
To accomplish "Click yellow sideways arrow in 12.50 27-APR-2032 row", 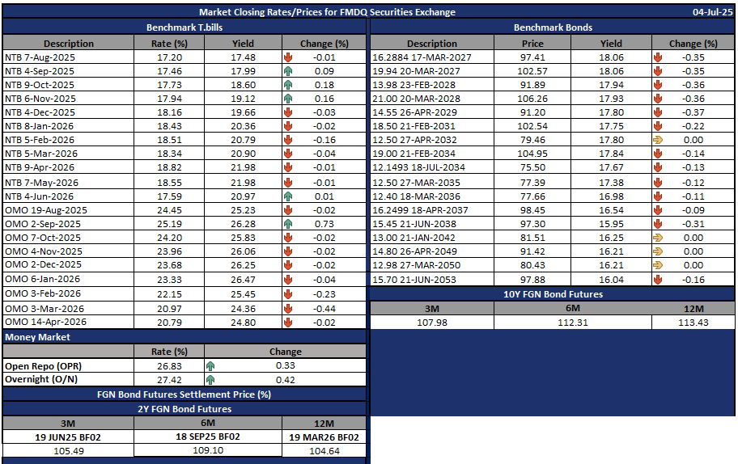I will [658, 140].
